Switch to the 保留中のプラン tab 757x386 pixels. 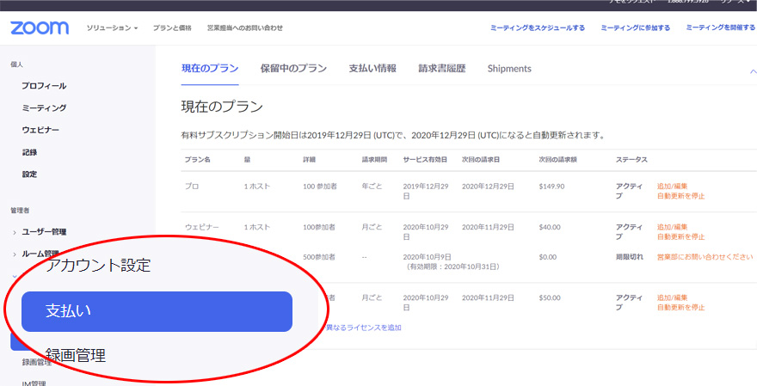pyautogui.click(x=293, y=69)
